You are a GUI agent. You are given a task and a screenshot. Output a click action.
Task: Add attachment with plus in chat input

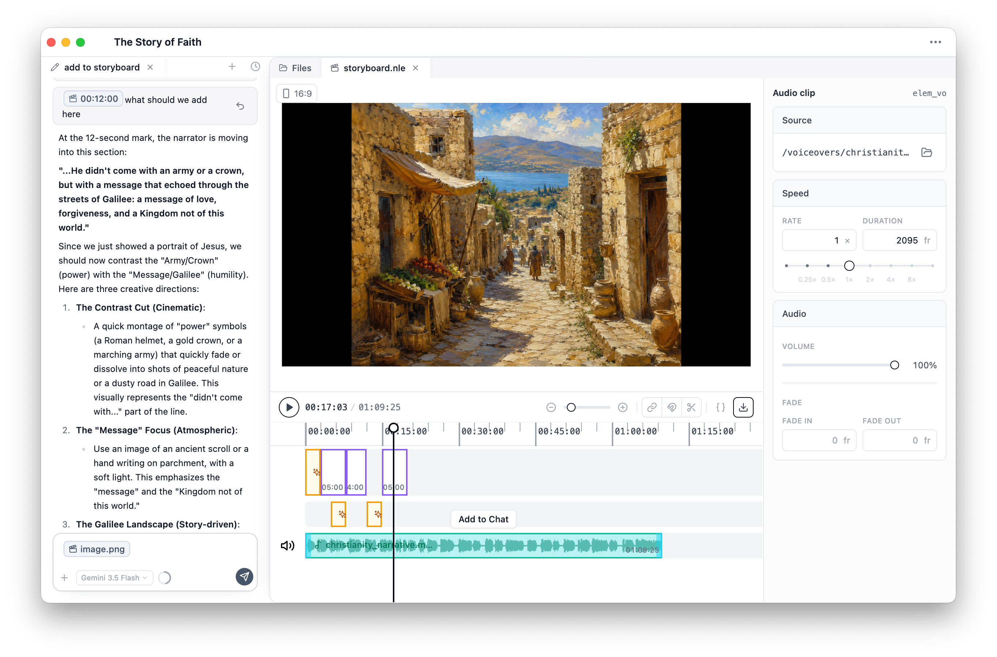(64, 578)
